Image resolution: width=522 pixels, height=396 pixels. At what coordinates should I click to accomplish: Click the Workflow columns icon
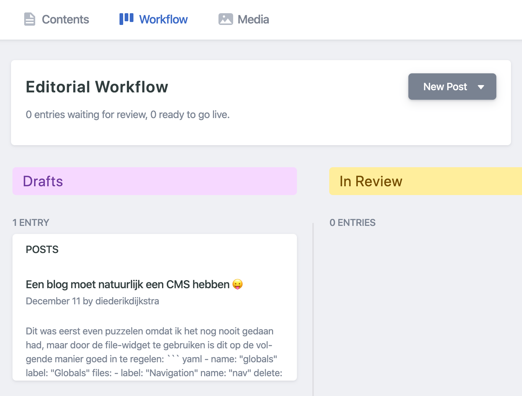(126, 19)
